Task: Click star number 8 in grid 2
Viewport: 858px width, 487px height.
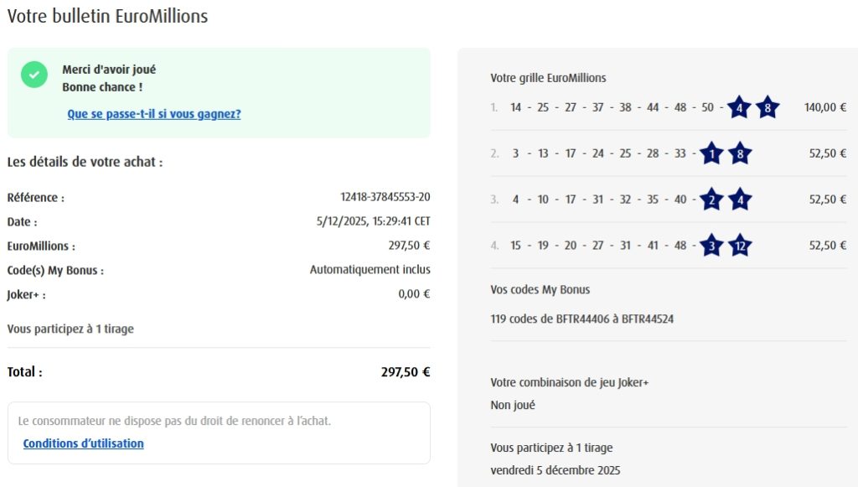Action: click(740, 153)
